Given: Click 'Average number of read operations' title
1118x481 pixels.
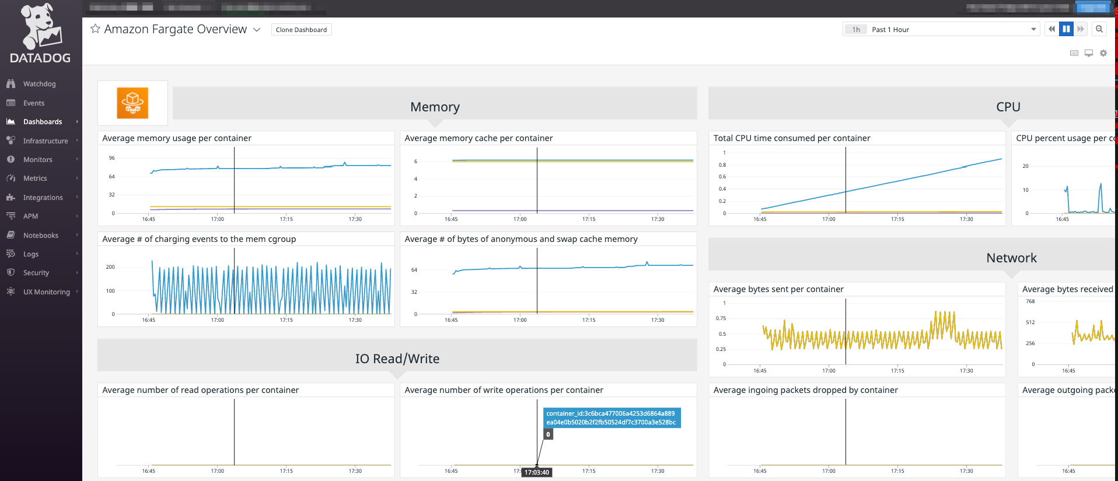Looking at the screenshot, I should (x=200, y=390).
